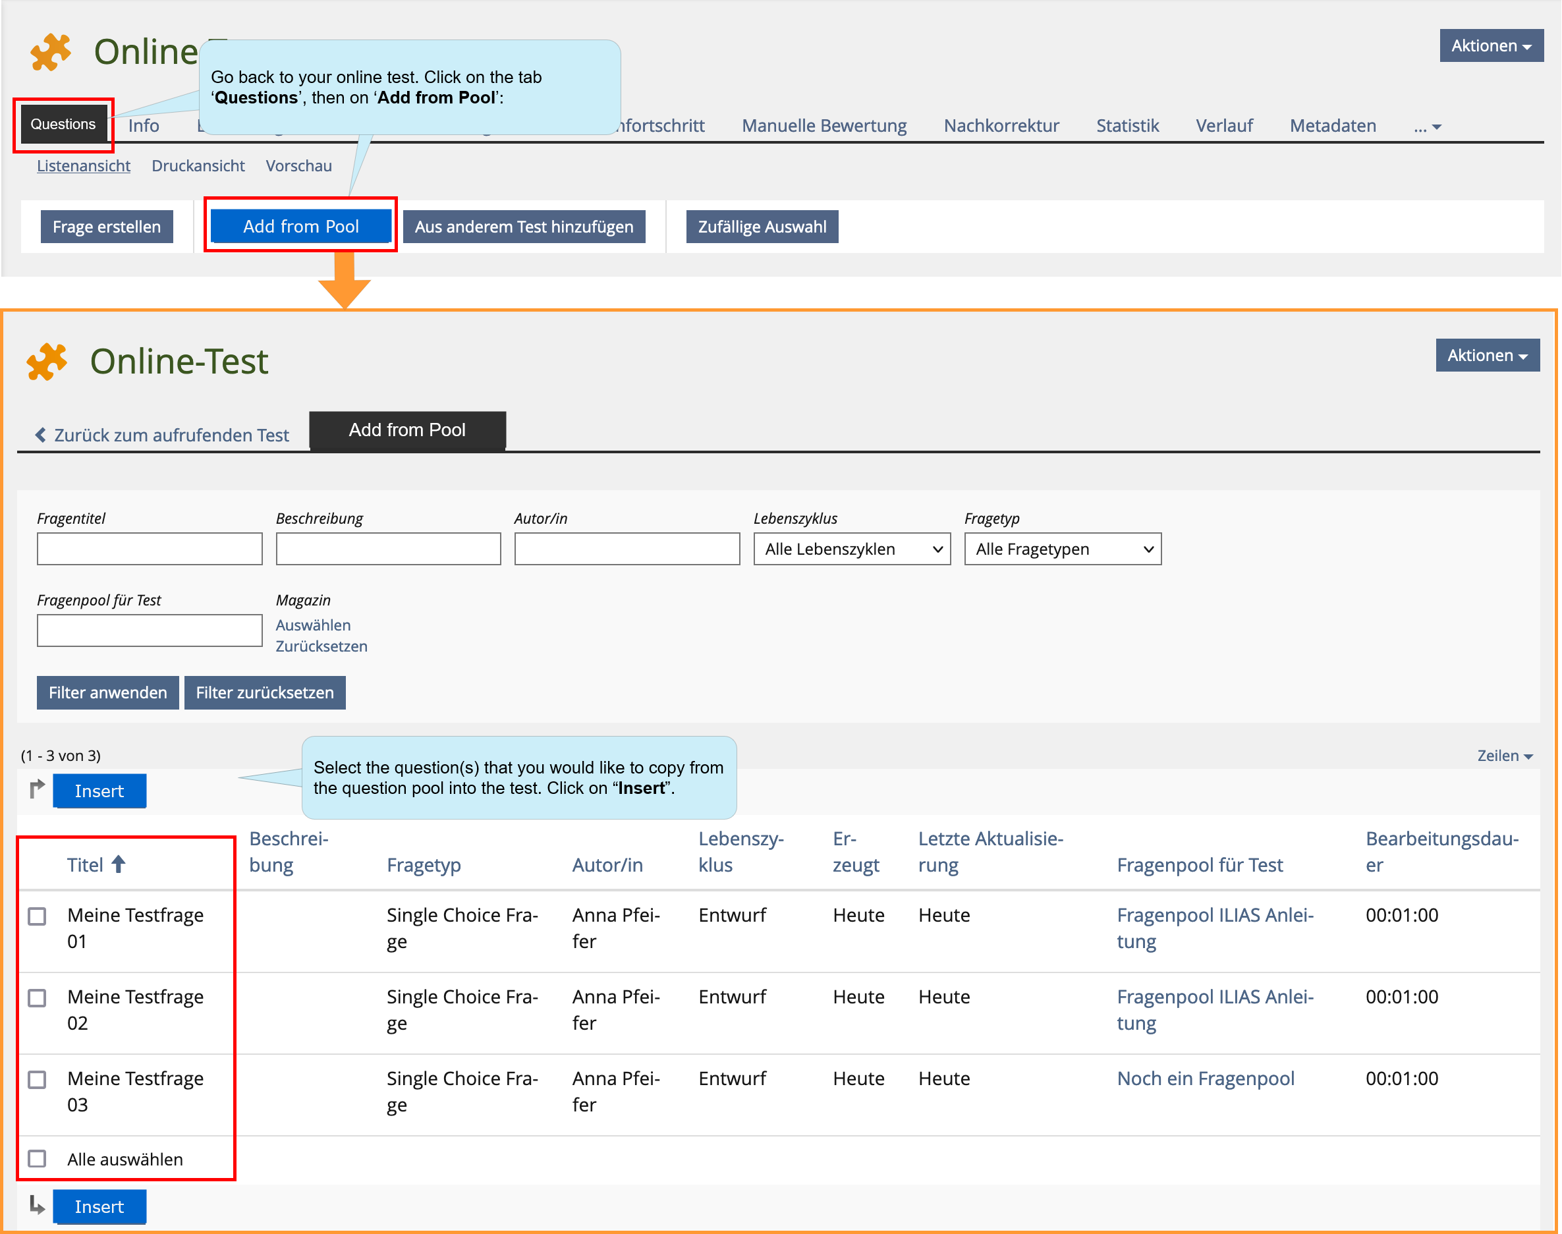The image size is (1562, 1234).
Task: Open the Questions tab
Action: (x=62, y=125)
